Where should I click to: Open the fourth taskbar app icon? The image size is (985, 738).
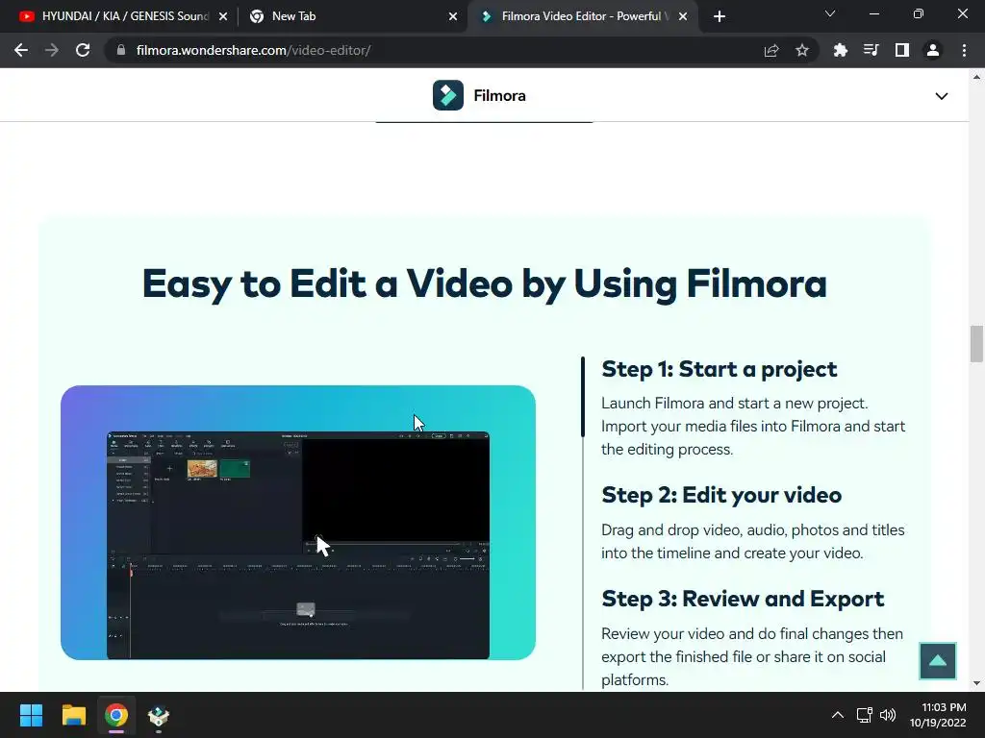tap(159, 715)
